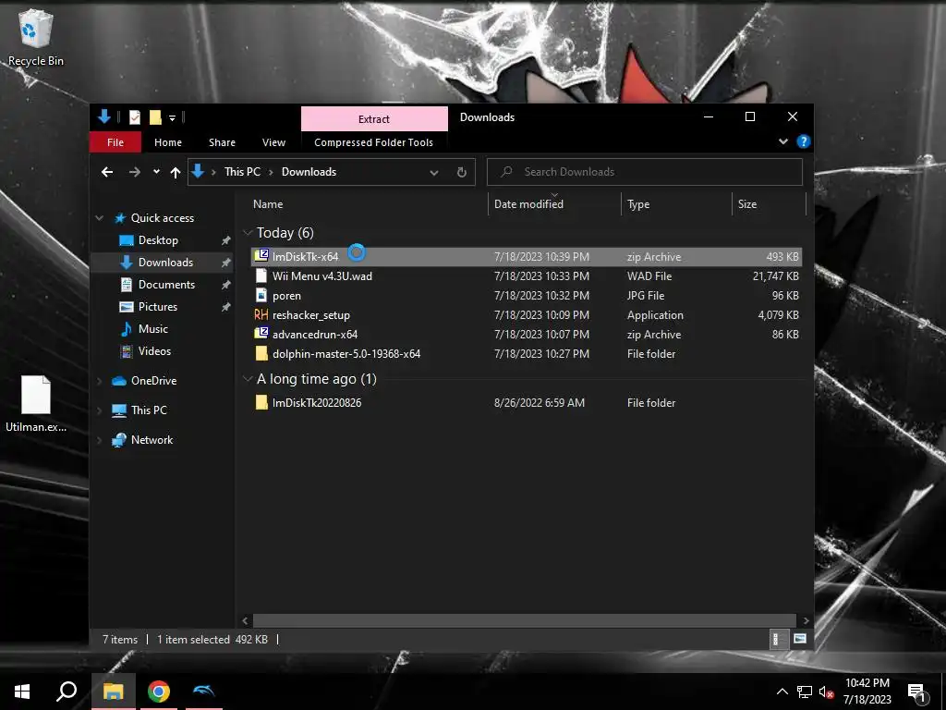Sort by the Type column header

[x=638, y=204]
